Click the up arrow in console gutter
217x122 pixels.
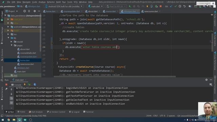(11, 89)
